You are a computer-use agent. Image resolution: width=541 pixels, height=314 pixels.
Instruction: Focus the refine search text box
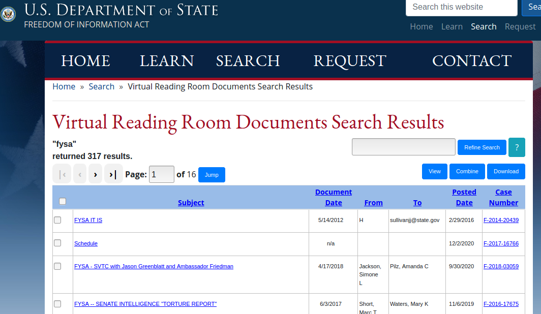coord(403,147)
